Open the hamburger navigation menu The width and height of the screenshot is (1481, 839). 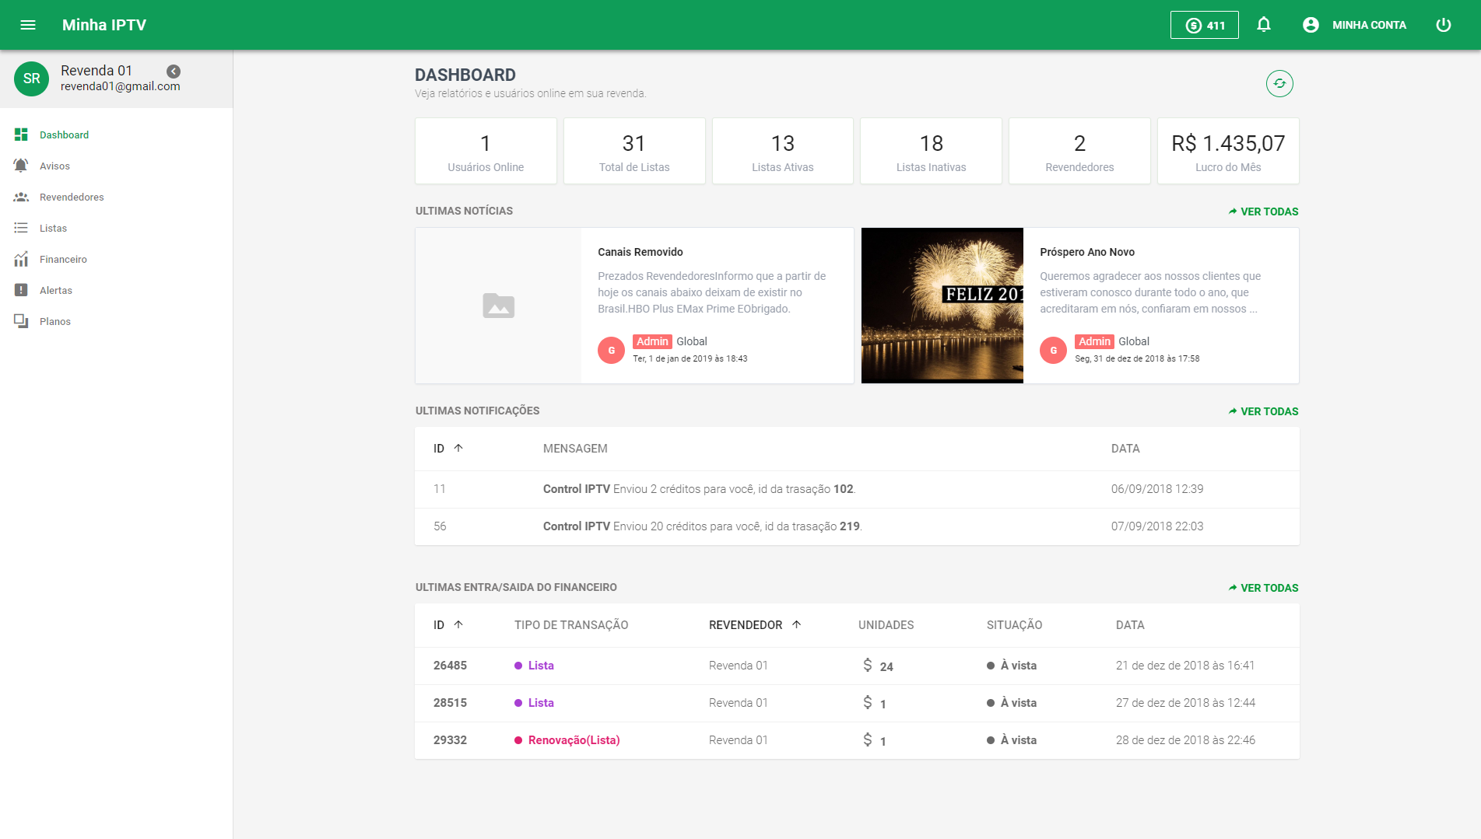tap(28, 25)
